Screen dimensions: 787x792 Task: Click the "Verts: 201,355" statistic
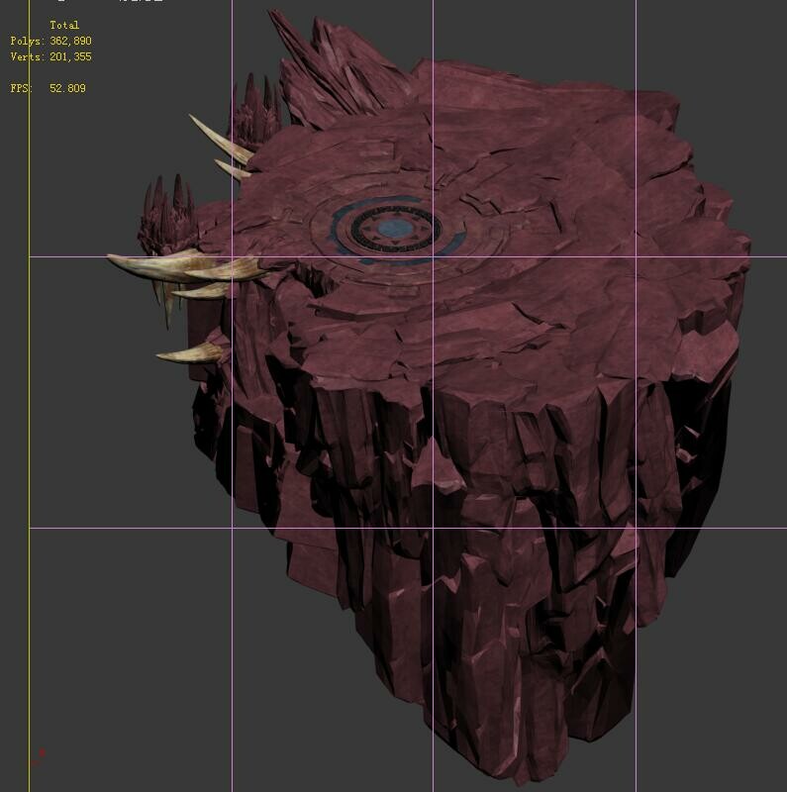point(51,56)
